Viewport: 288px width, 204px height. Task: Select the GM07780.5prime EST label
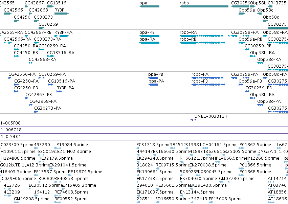pyautogui.click(x=237, y=179)
